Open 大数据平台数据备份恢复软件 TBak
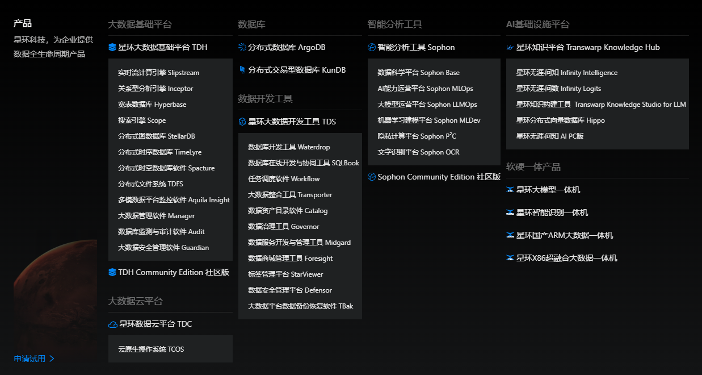 (301, 306)
